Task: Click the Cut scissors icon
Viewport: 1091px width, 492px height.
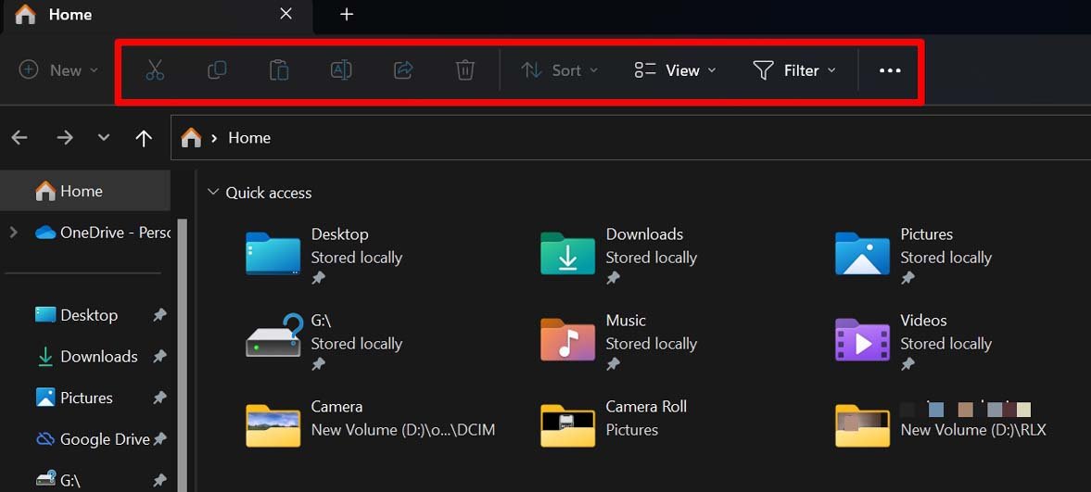Action: pyautogui.click(x=155, y=70)
